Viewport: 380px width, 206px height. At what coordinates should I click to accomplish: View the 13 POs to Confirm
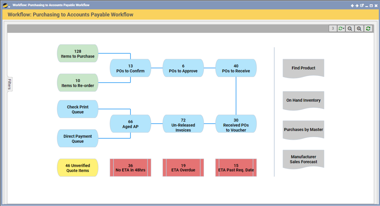pyautogui.click(x=130, y=68)
